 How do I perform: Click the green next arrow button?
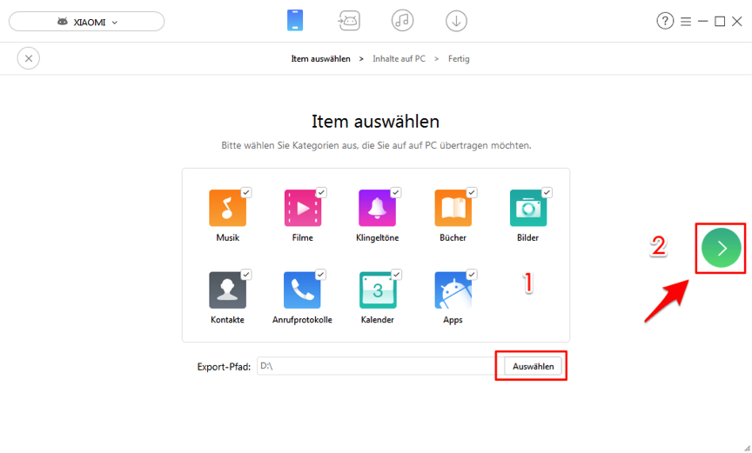point(721,248)
